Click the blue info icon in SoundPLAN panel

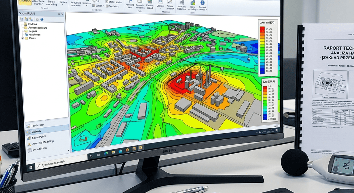coord(42,19)
